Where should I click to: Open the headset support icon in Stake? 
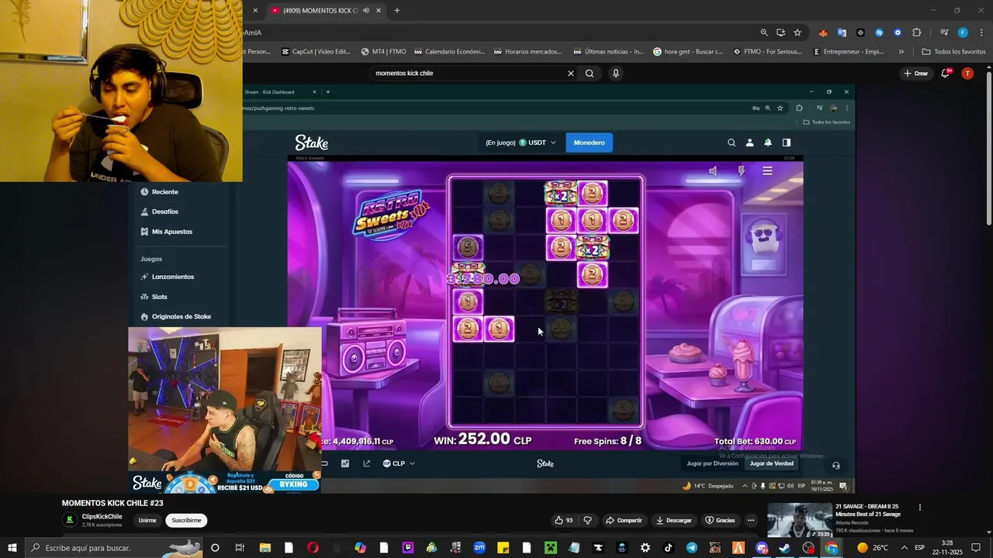click(836, 465)
